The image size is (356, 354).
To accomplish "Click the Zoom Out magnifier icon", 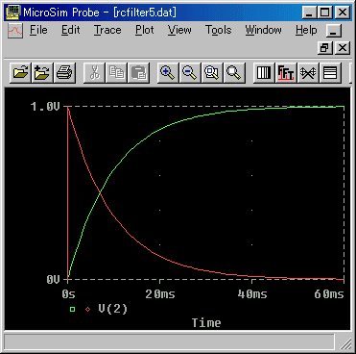I will (190, 72).
